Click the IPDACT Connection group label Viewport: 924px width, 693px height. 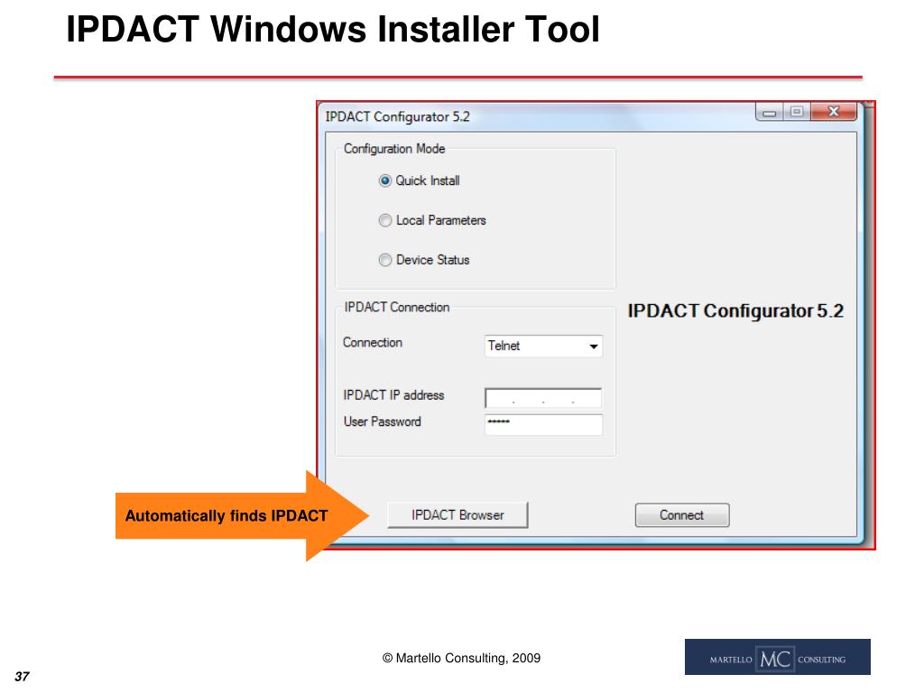click(397, 308)
